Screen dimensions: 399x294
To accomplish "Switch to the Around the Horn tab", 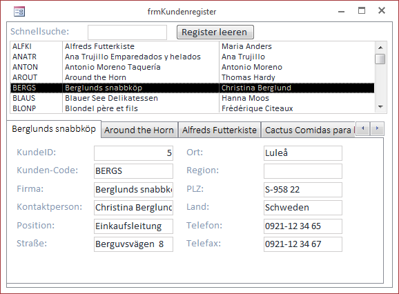I will pos(139,130).
